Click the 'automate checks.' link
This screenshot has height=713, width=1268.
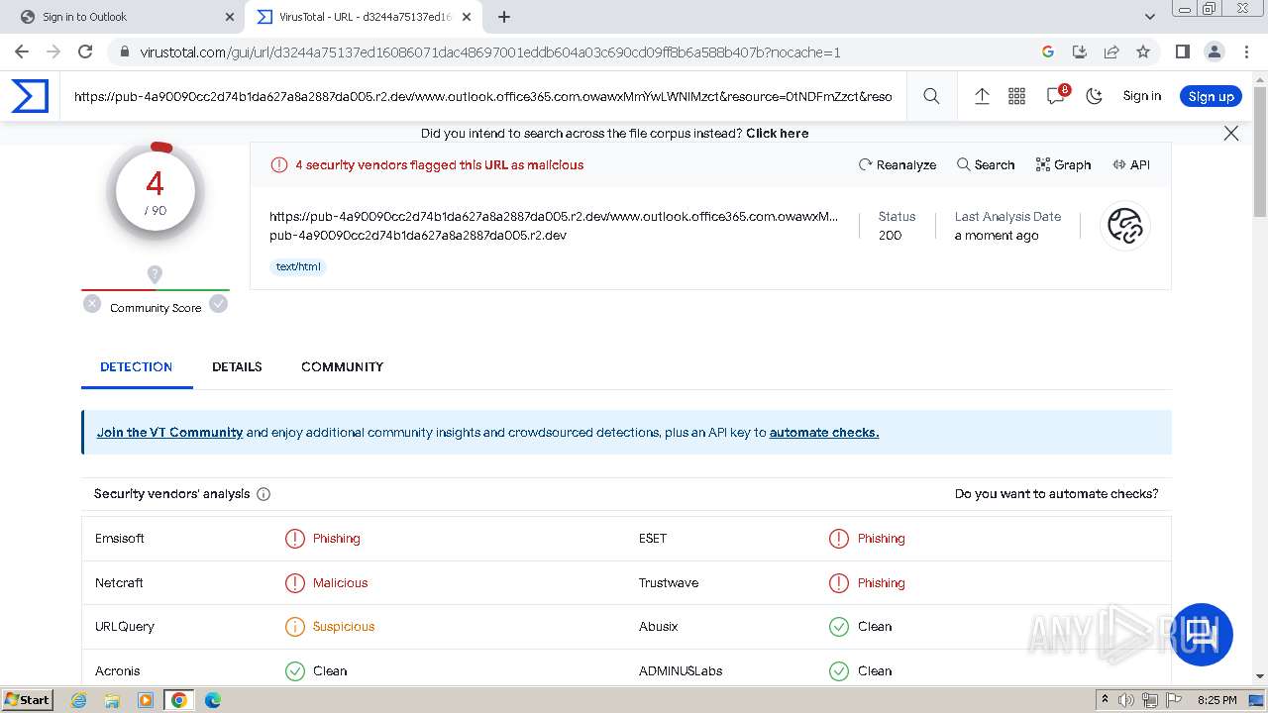click(x=824, y=432)
